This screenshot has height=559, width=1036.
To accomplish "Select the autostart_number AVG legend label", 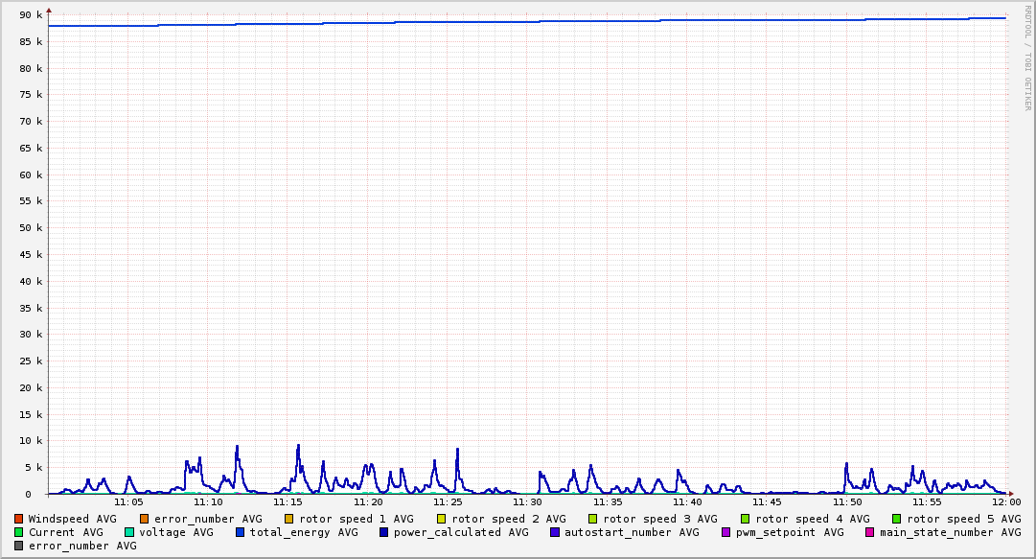I will 632,532.
